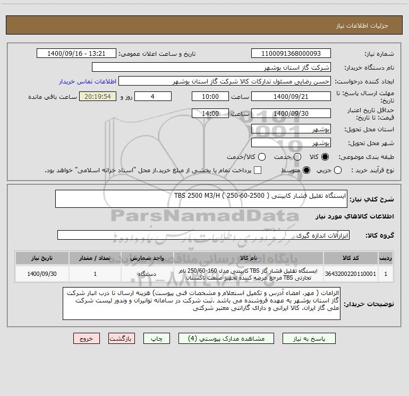The width and height of the screenshot is (409, 396).
Task: Click the need date cell 1400/09/30 in table
Action: coord(42,274)
